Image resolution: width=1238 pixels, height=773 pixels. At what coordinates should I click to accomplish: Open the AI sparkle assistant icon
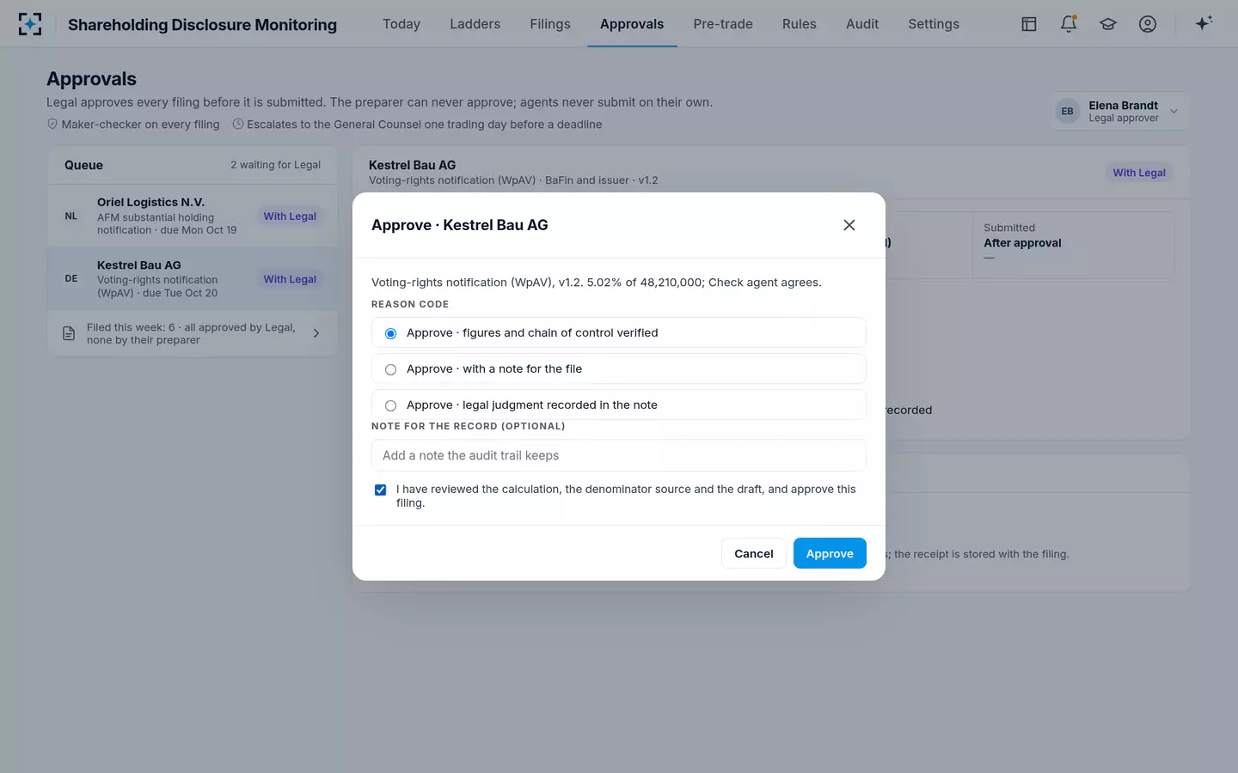point(1204,23)
